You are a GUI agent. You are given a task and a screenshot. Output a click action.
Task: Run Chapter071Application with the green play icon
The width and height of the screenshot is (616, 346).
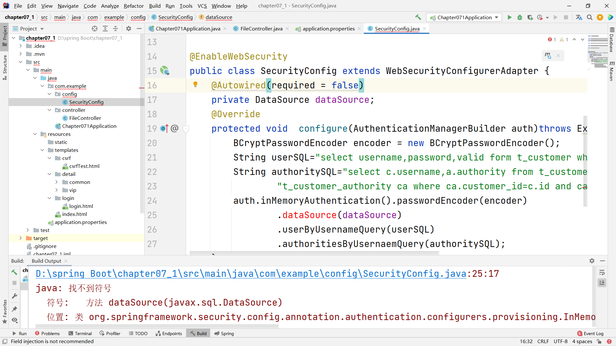pos(510,18)
